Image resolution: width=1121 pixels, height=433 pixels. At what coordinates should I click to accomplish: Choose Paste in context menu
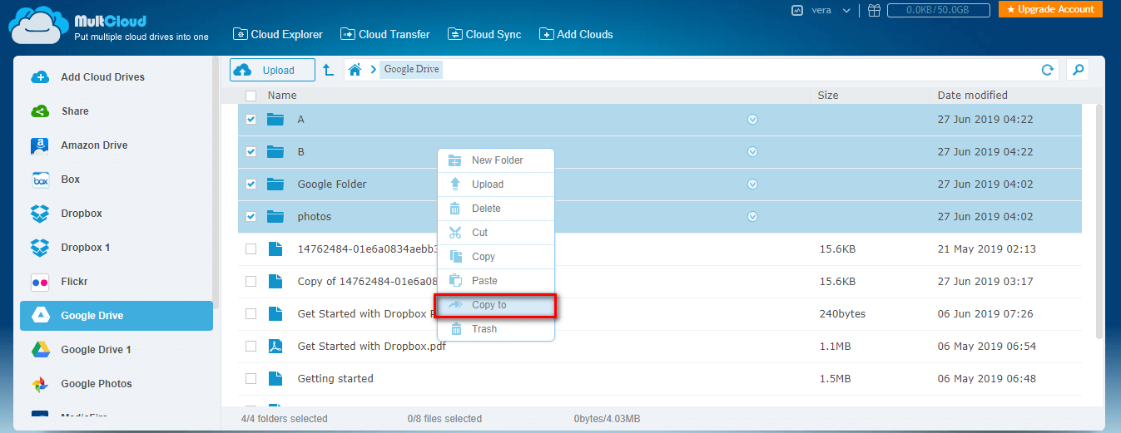[x=496, y=281]
